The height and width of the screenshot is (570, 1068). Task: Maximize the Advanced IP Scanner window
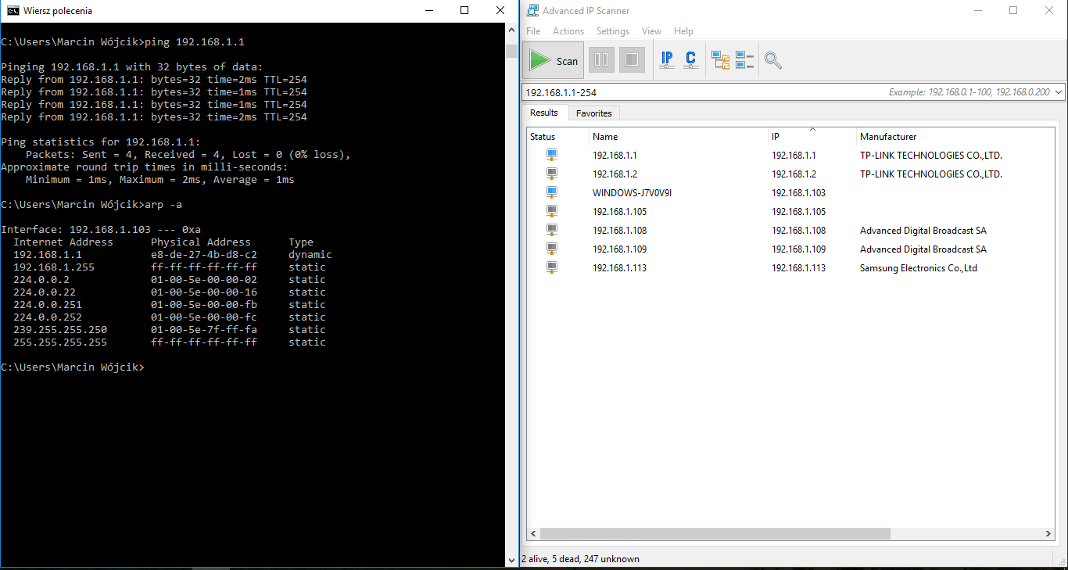click(x=1013, y=10)
